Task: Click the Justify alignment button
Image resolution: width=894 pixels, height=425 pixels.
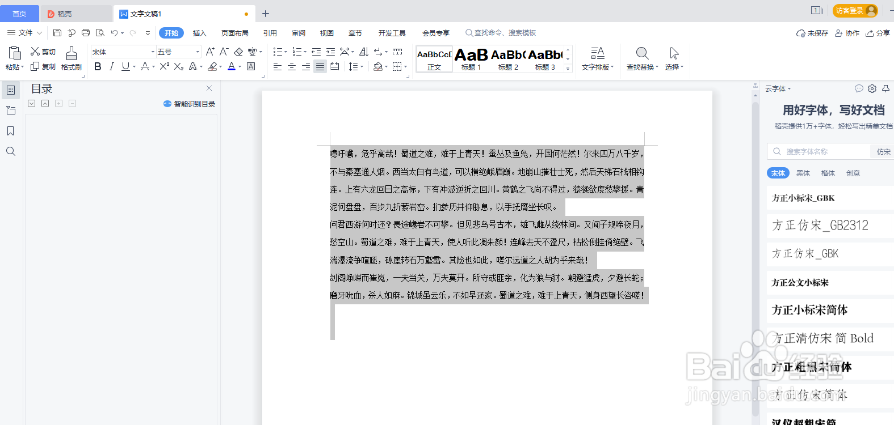Action: (320, 66)
